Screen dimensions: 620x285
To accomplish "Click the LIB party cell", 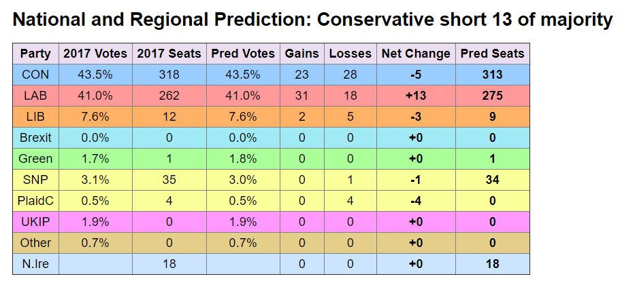I will tap(35, 117).
